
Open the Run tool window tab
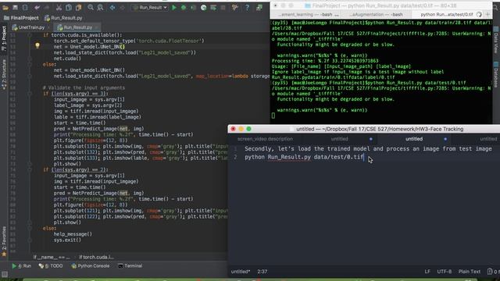(x=22, y=265)
